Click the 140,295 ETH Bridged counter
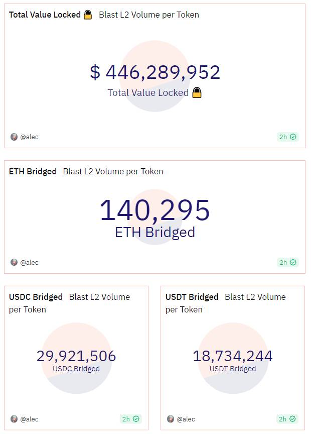 (154, 210)
